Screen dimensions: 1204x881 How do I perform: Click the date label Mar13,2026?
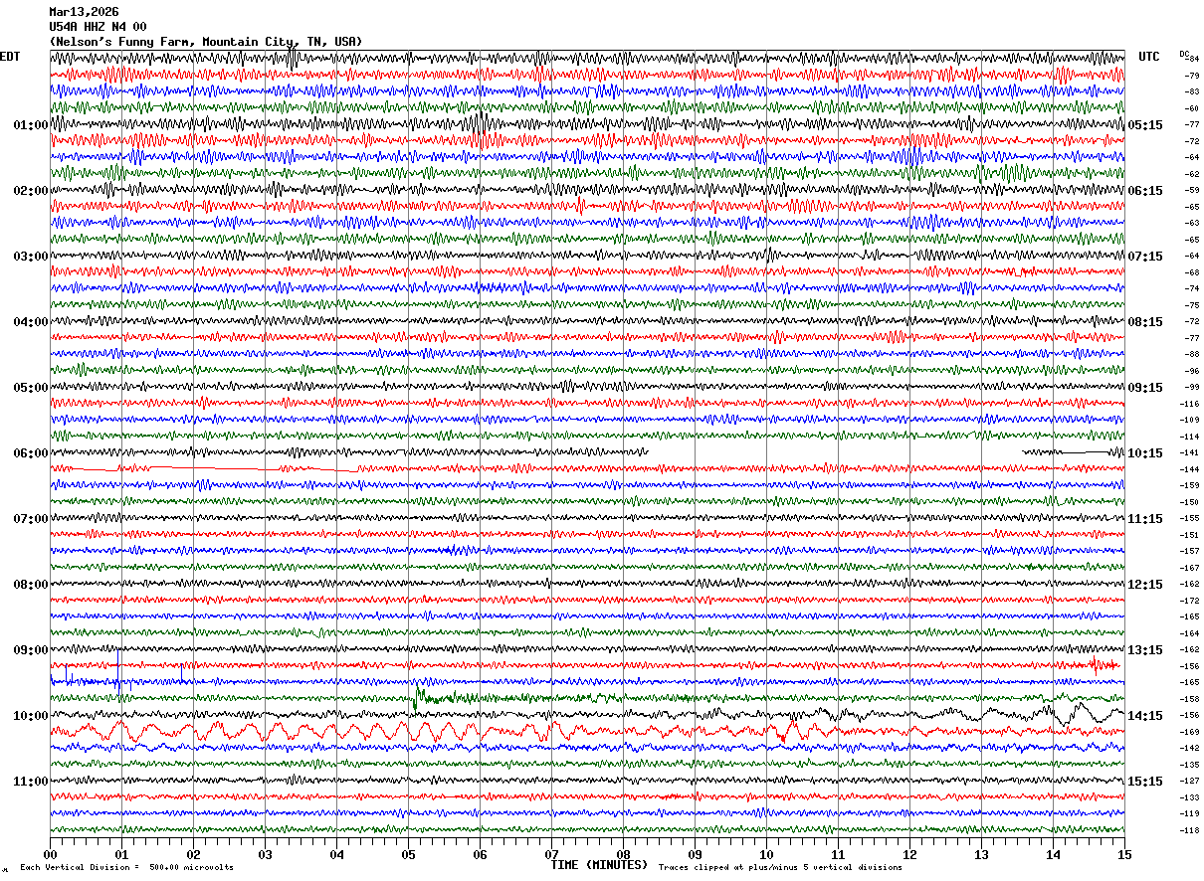pyautogui.click(x=84, y=12)
